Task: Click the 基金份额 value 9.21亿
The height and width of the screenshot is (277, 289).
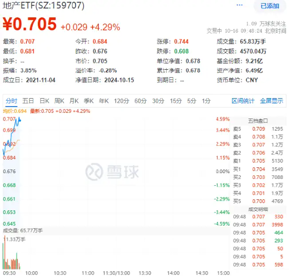Action: (254, 61)
